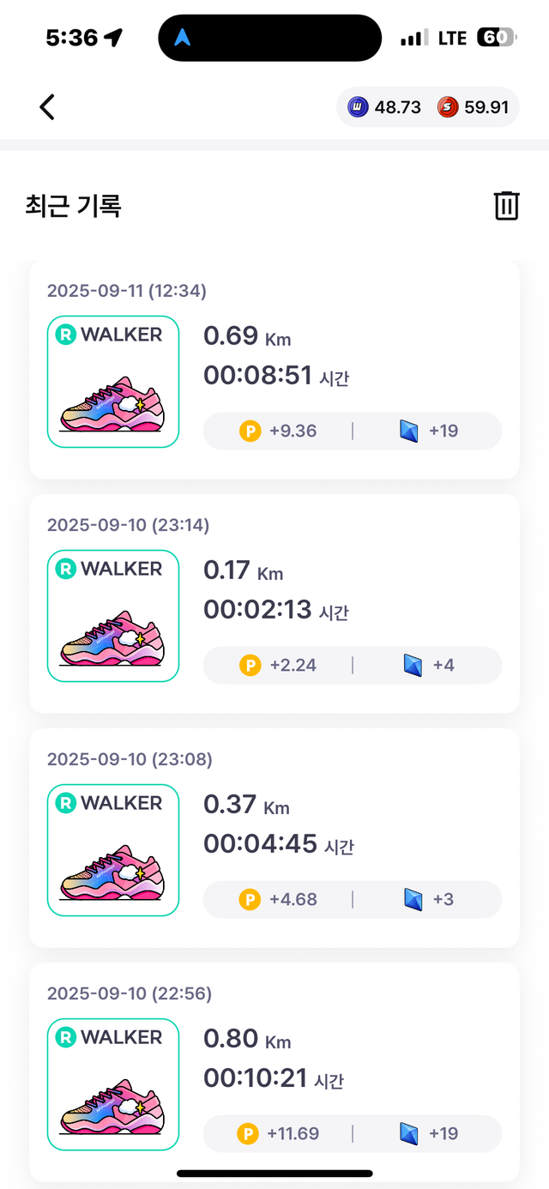The height and width of the screenshot is (1189, 549).
Task: Open the 2025-09-10 (23:14) record
Action: [128, 525]
